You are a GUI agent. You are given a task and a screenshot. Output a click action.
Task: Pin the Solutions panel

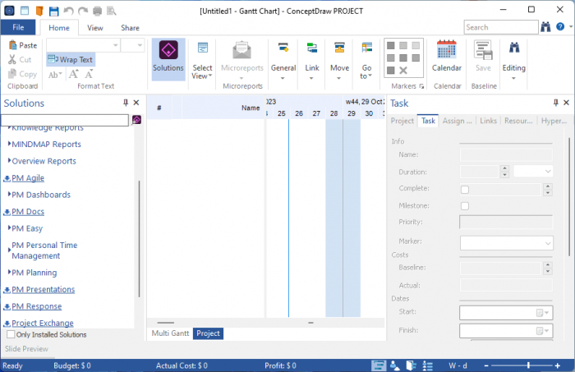[x=126, y=103]
